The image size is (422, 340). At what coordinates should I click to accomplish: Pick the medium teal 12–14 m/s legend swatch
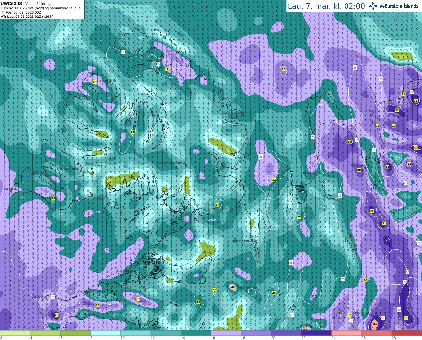click(166, 333)
